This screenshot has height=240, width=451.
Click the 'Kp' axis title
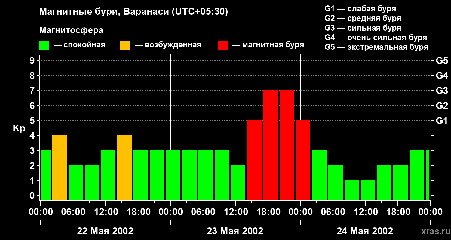[x=19, y=128]
